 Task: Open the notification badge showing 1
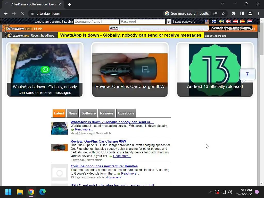pos(257,192)
